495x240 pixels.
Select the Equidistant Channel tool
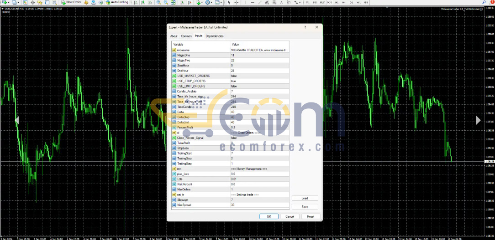tap(267, 2)
